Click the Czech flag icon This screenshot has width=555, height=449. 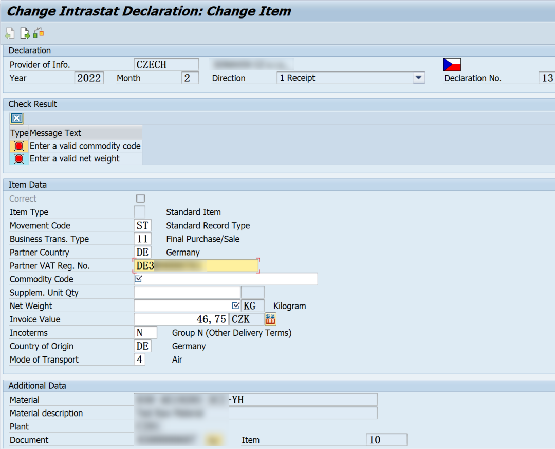point(452,65)
